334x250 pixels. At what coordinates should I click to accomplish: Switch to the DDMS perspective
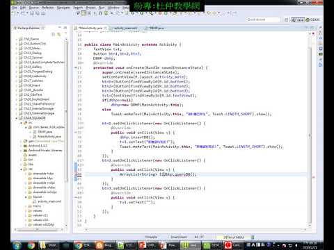[313, 19]
